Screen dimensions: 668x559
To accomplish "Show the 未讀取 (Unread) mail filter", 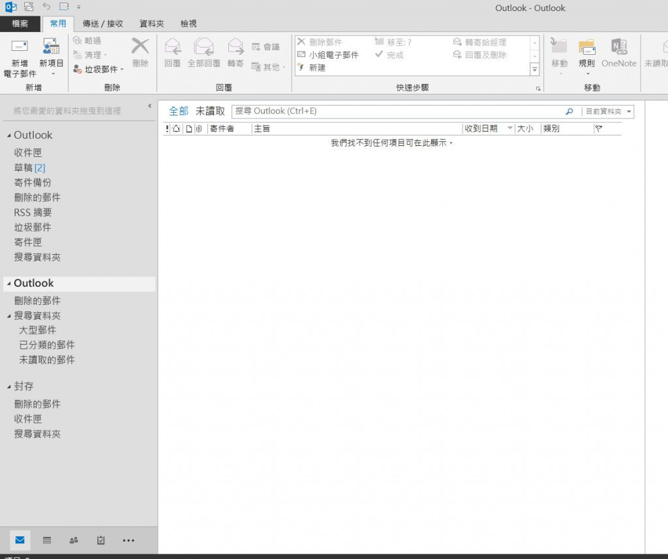I will tap(210, 111).
